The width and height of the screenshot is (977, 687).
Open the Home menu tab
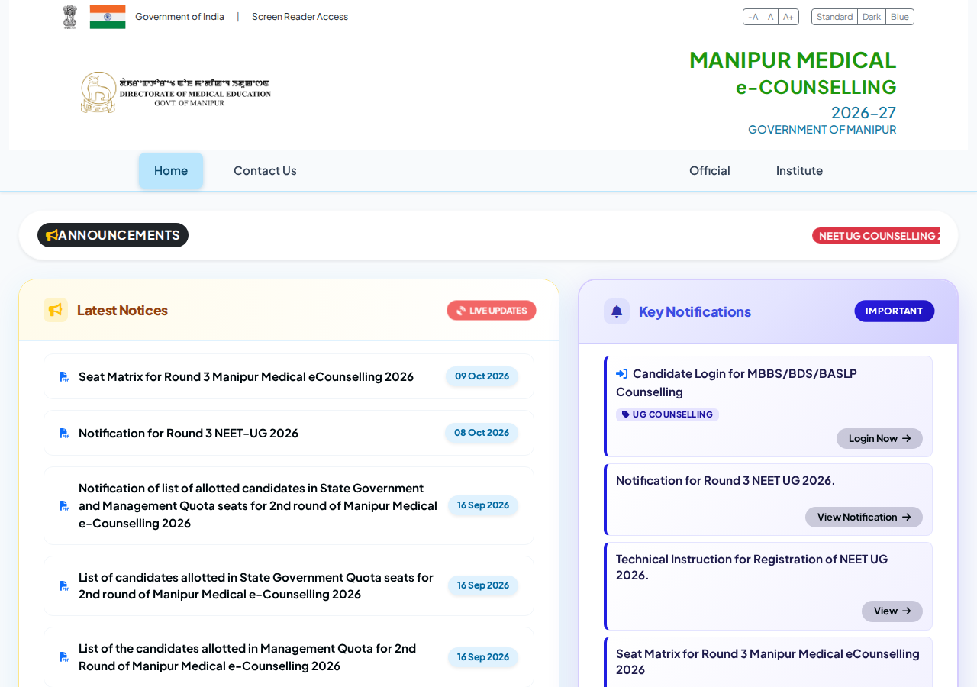click(171, 170)
